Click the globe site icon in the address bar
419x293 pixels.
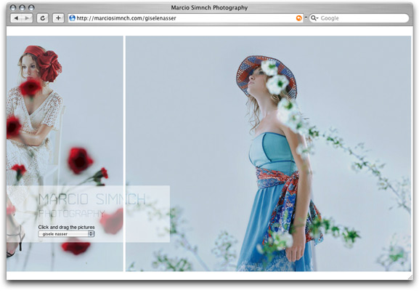click(72, 18)
